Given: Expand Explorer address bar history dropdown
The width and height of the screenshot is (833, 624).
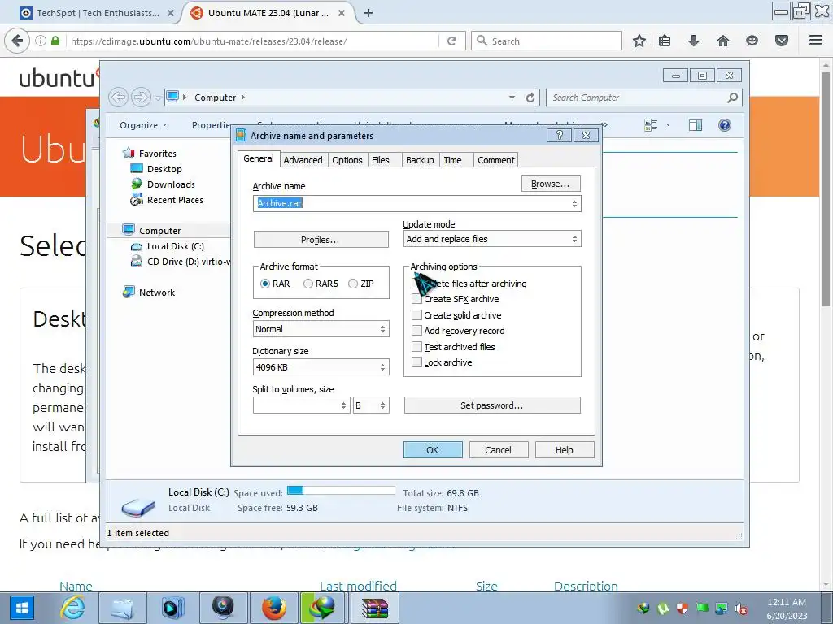Looking at the screenshot, I should coord(512,97).
